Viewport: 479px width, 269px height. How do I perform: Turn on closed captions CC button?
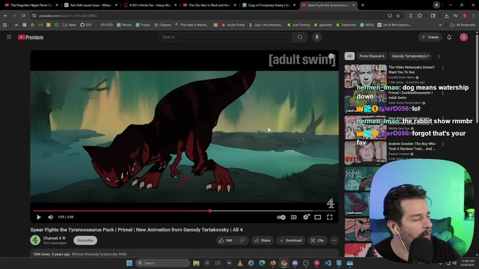pos(294,217)
